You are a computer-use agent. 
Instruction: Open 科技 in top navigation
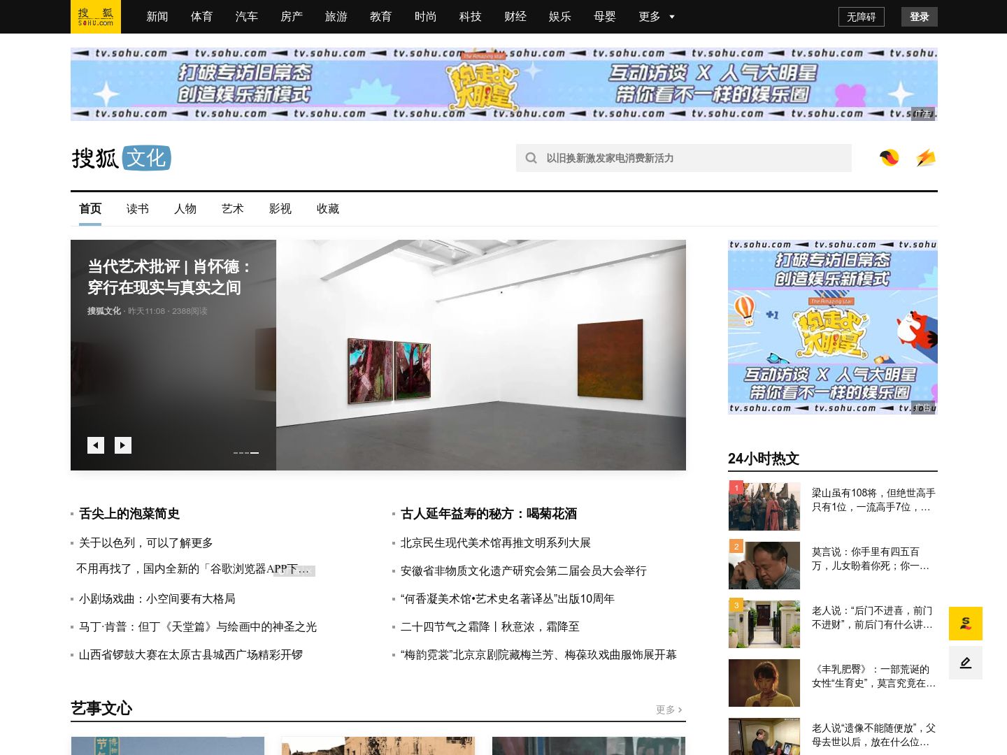point(471,17)
